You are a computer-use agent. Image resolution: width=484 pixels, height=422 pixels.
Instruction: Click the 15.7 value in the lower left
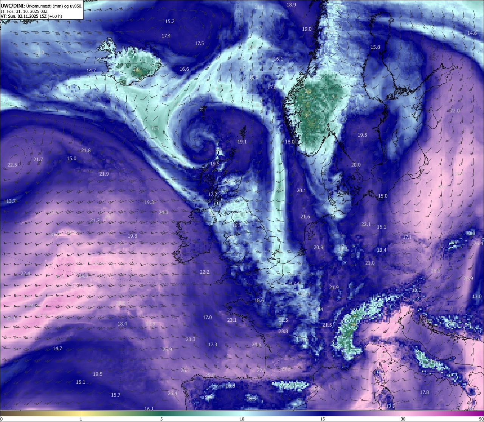coord(116,395)
